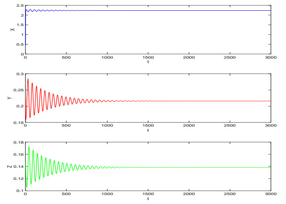
Task: Click the 2000 tick label under bottom plot
Action: [x=188, y=195]
